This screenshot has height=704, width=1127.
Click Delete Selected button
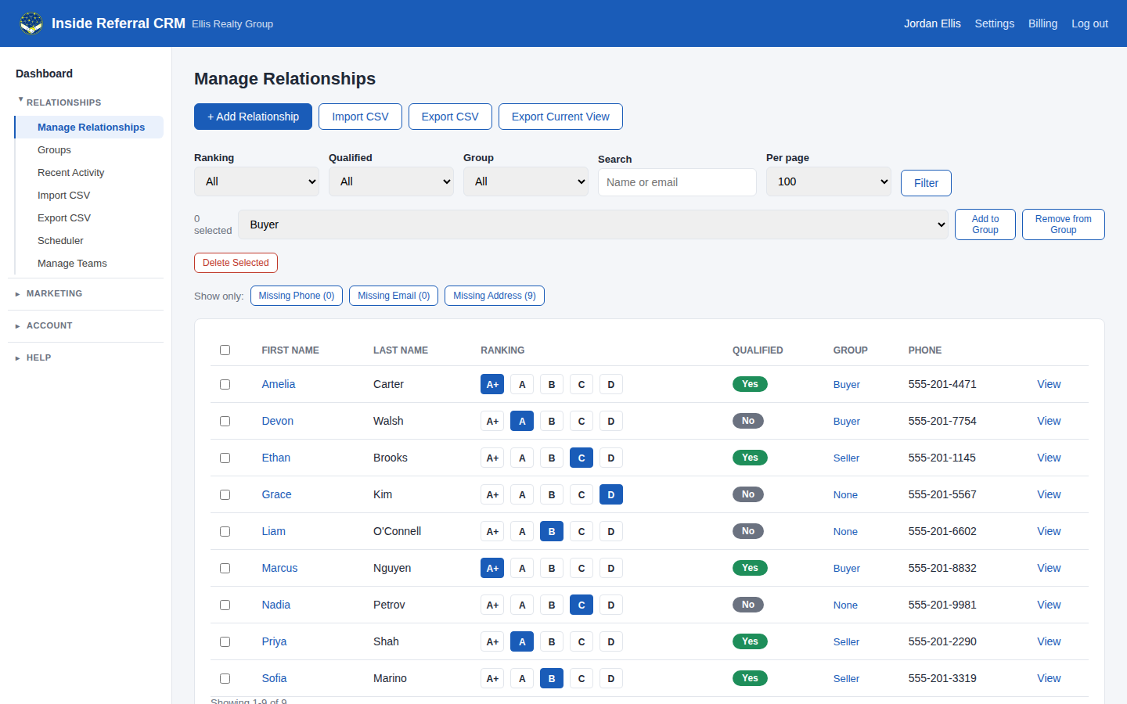pos(236,263)
